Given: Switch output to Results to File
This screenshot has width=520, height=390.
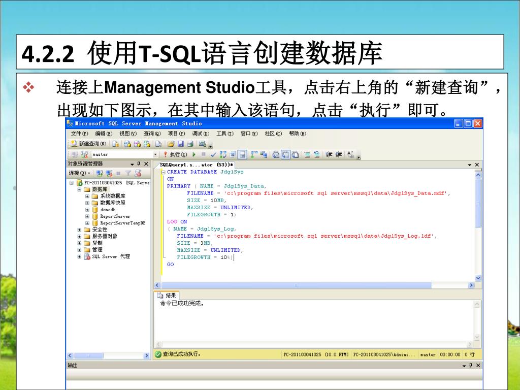Looking at the screenshot, I should 295,154.
